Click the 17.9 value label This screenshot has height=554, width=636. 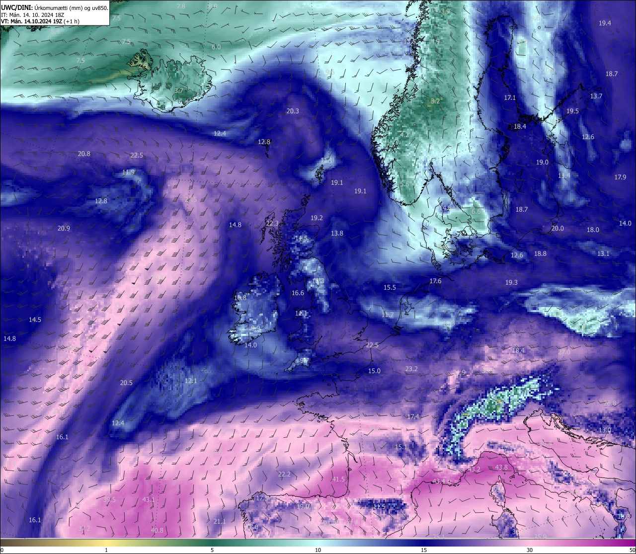[x=621, y=177]
